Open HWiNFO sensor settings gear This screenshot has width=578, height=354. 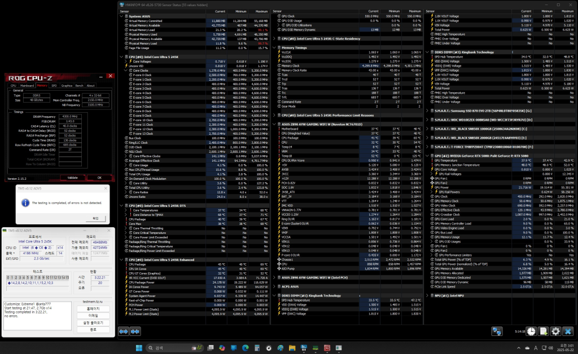point(555,331)
